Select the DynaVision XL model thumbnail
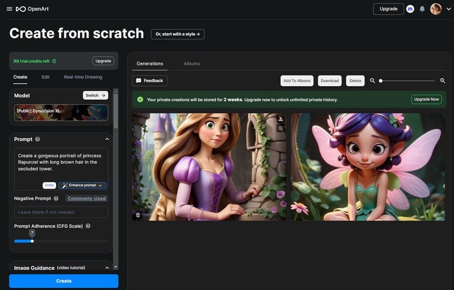This screenshot has width=454, height=290. point(61,113)
